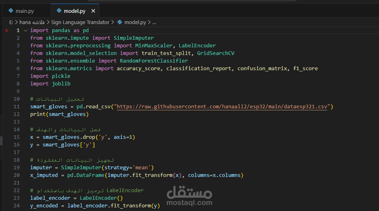Click the breadcrumb ellipsis symbol item
The height and width of the screenshot is (211, 379).
(x=154, y=22)
